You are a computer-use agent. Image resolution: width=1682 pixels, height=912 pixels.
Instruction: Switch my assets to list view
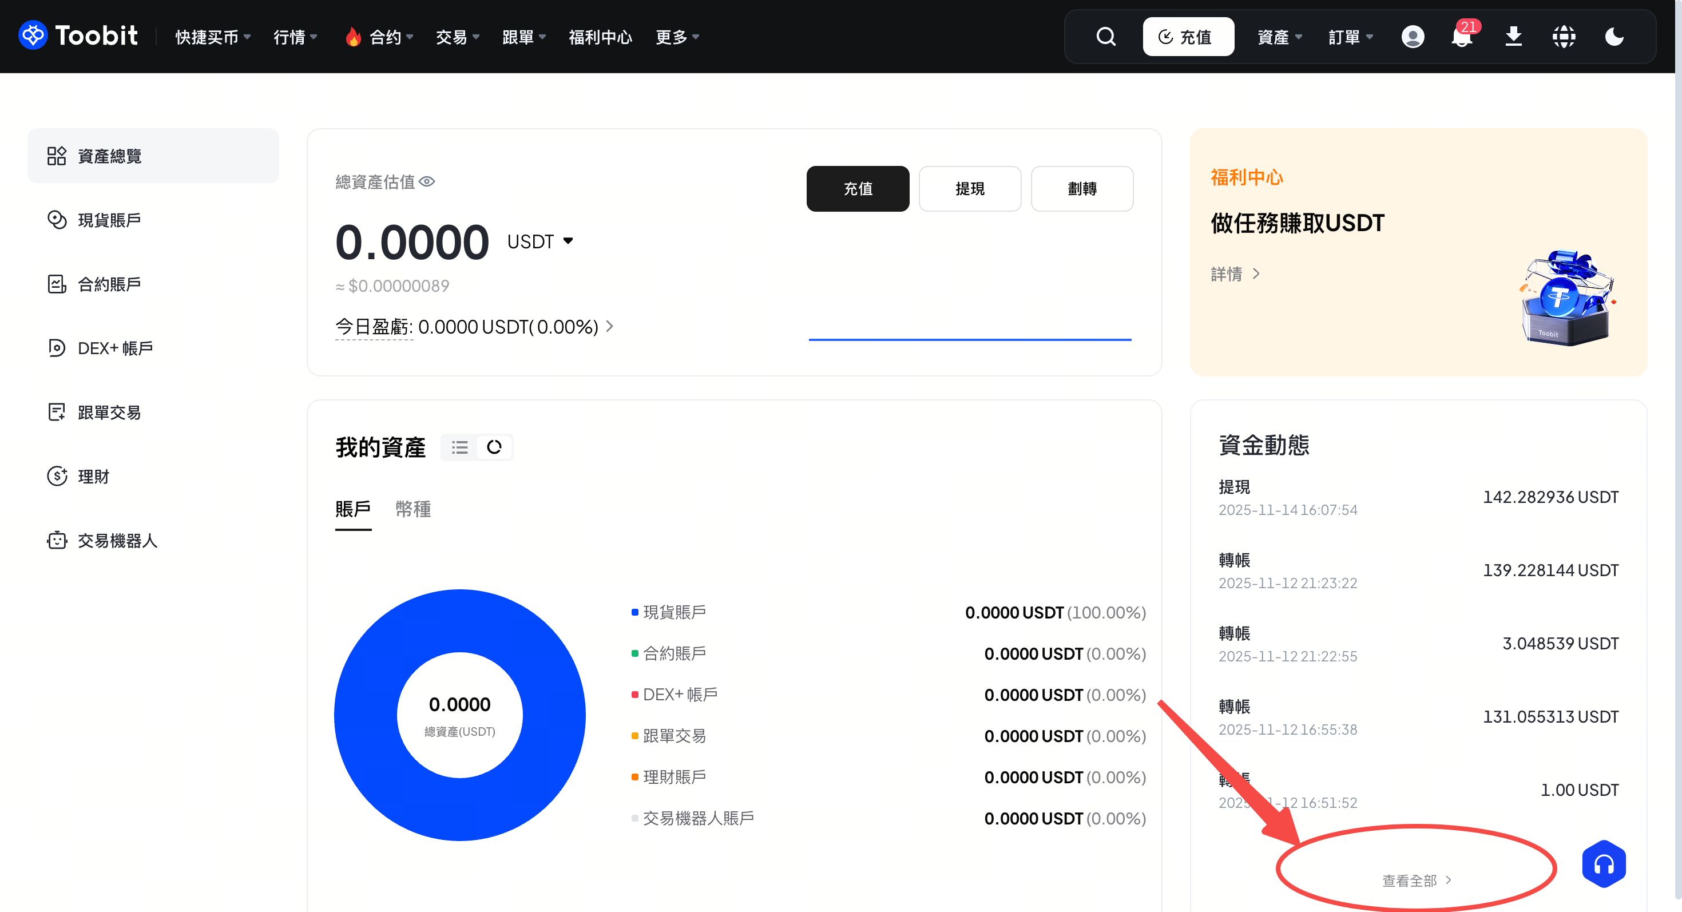[459, 447]
